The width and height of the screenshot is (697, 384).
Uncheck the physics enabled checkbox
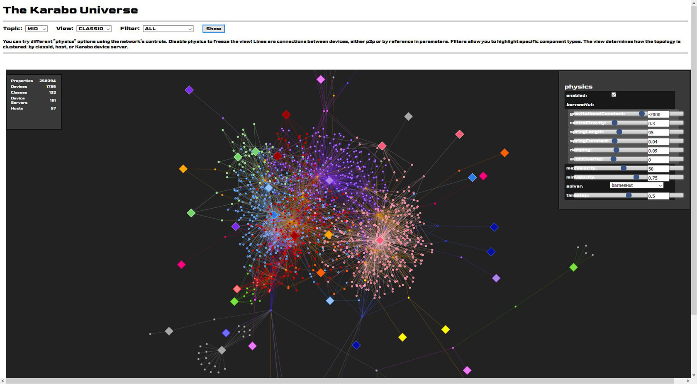tap(614, 95)
